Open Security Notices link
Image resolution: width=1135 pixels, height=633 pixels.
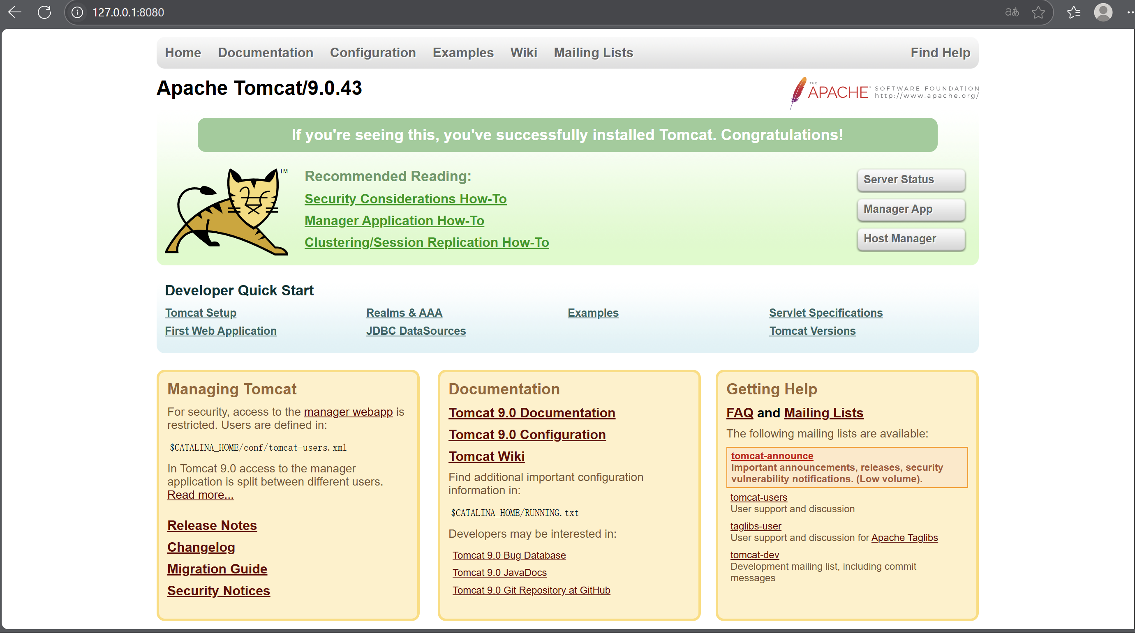219,591
